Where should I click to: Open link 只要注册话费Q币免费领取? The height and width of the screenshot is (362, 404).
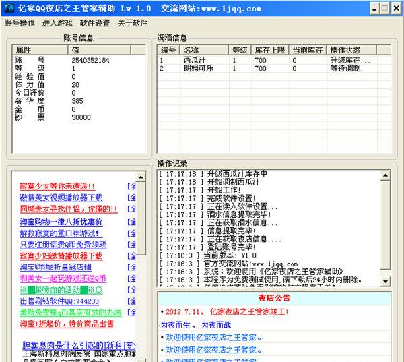63,244
